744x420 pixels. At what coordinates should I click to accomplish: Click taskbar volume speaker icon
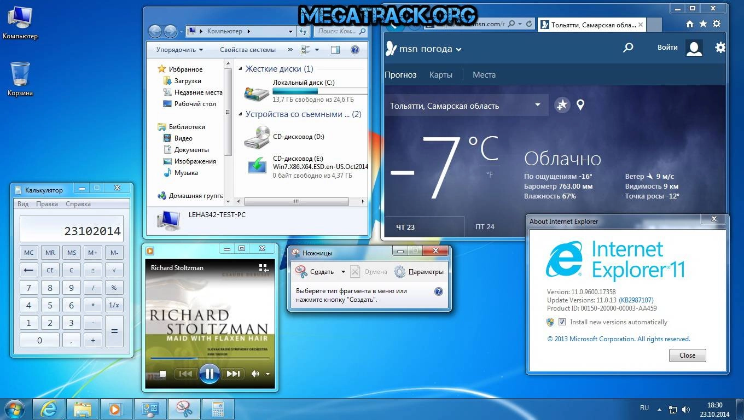click(686, 409)
